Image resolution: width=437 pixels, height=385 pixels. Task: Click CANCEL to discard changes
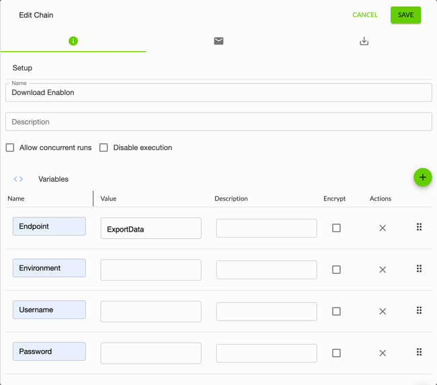pos(365,15)
